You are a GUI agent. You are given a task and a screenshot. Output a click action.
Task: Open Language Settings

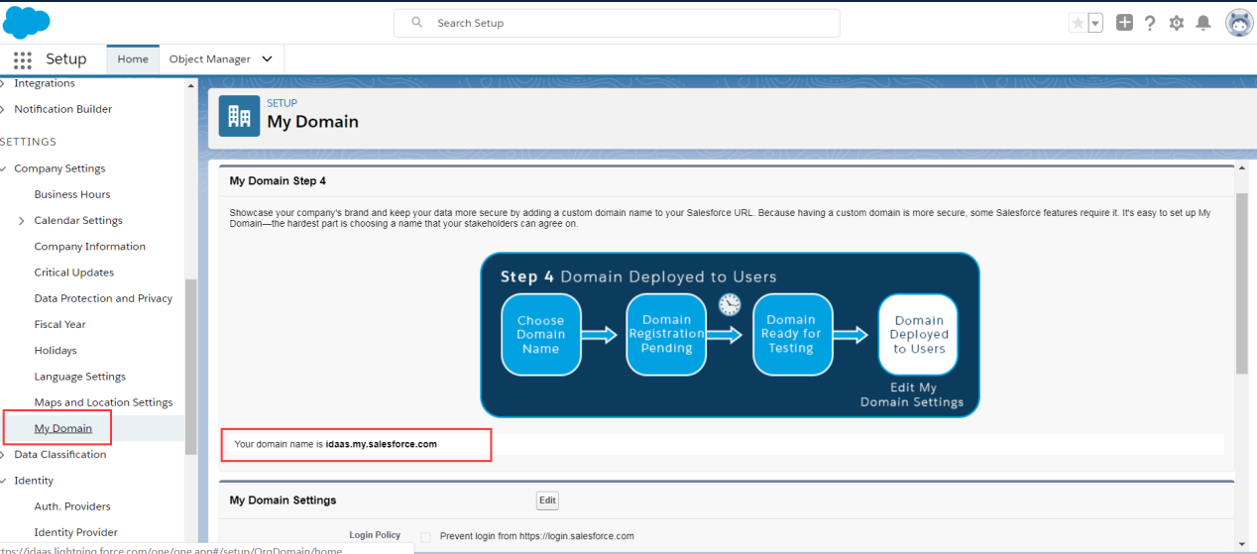point(80,377)
